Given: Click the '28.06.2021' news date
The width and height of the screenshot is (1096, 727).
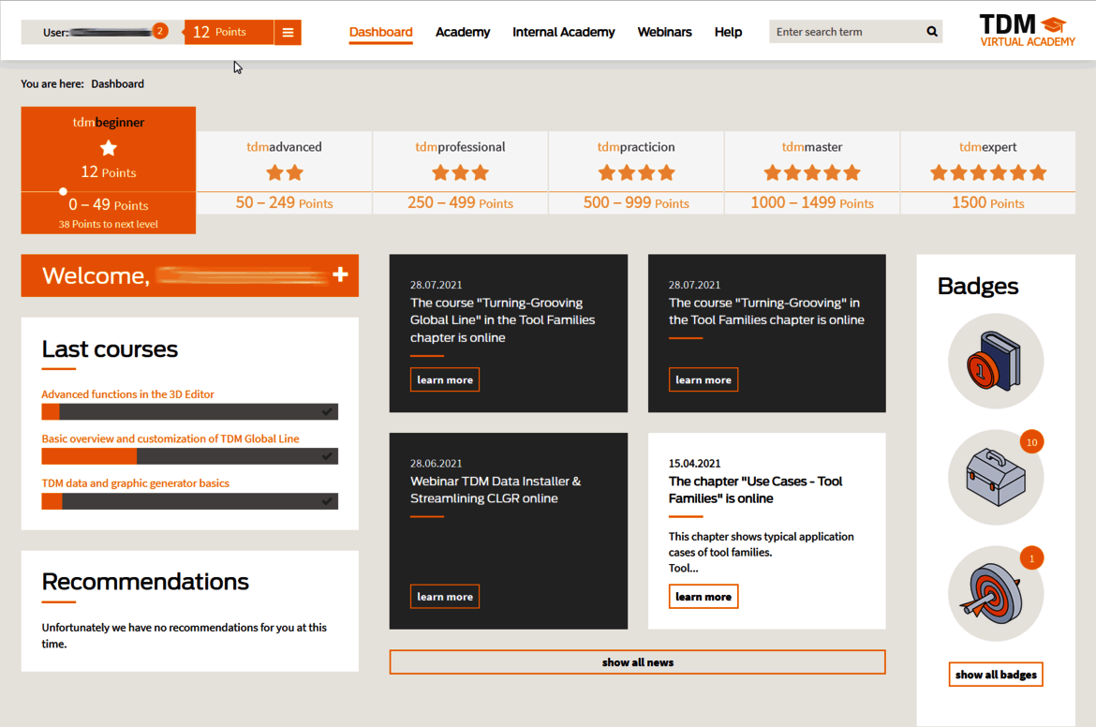Looking at the screenshot, I should coord(437,464).
